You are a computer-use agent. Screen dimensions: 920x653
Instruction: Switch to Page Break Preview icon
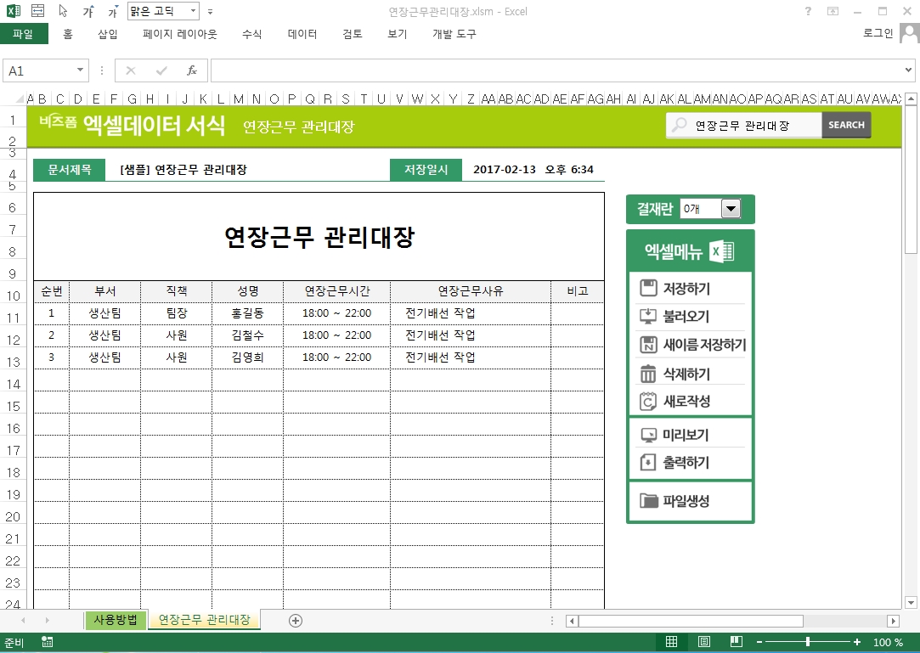[737, 642]
